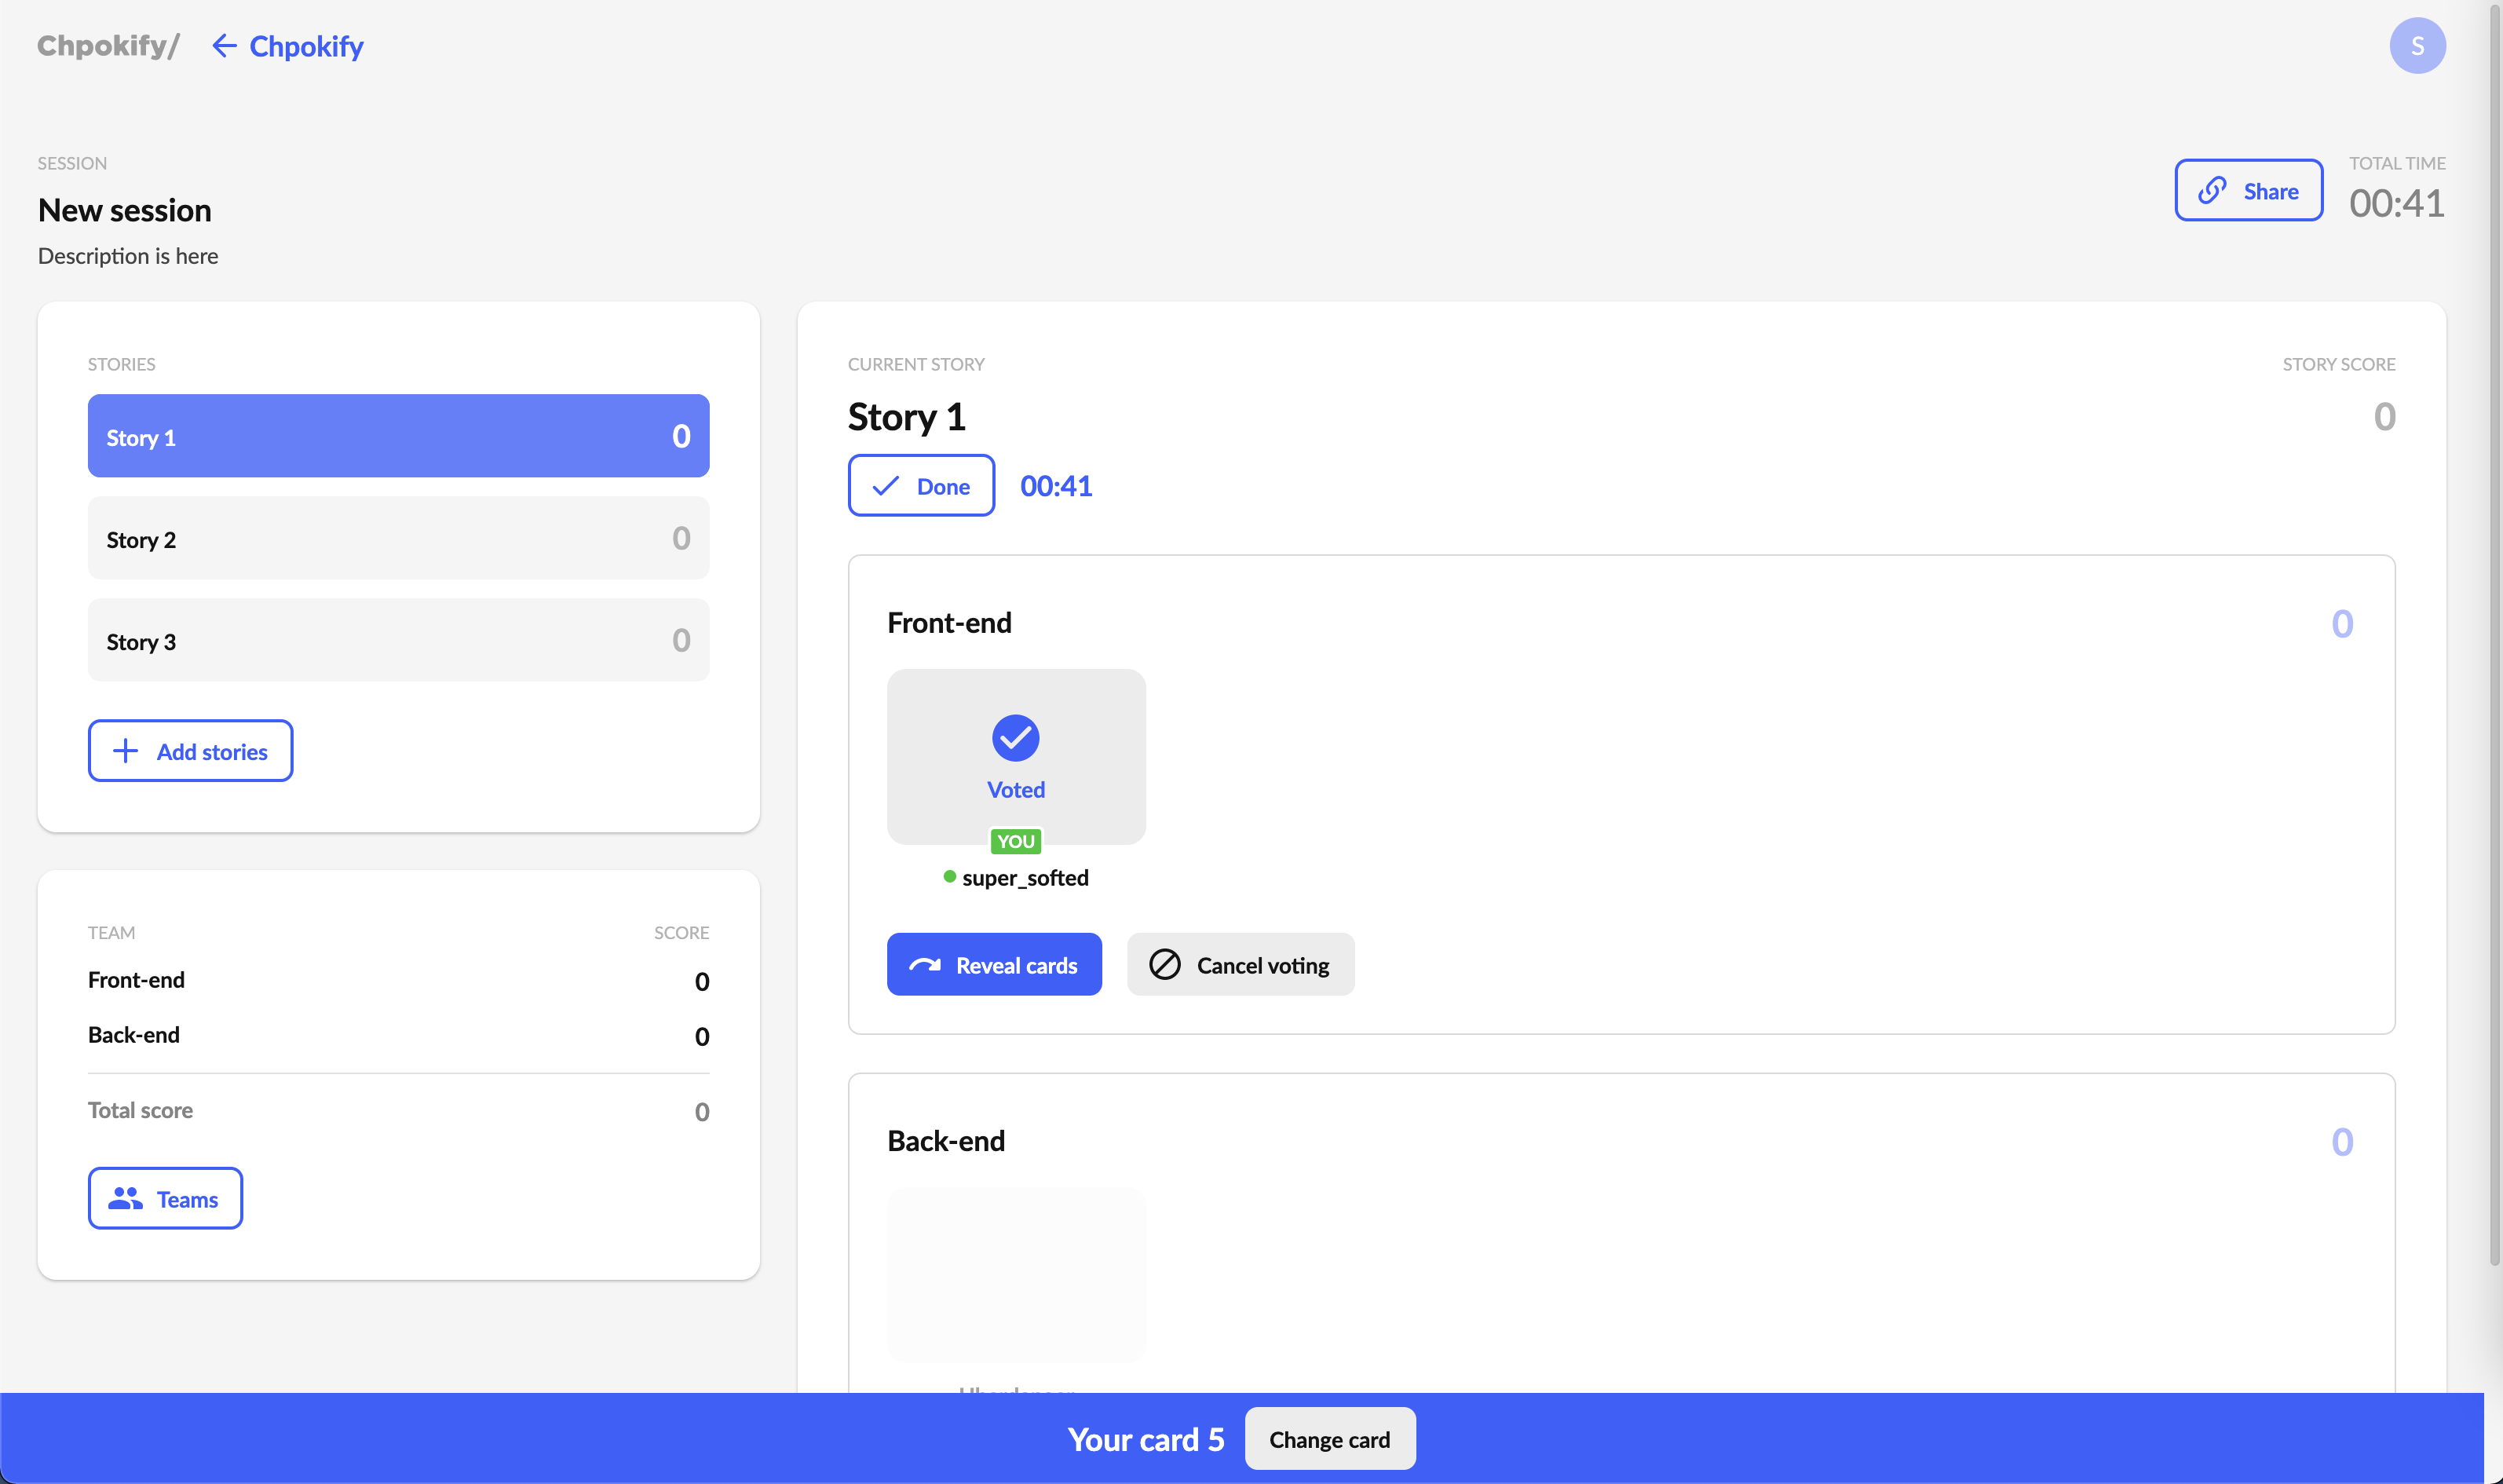Click the empty Back-end card placeholder
Image resolution: width=2503 pixels, height=1484 pixels.
[x=1016, y=1273]
